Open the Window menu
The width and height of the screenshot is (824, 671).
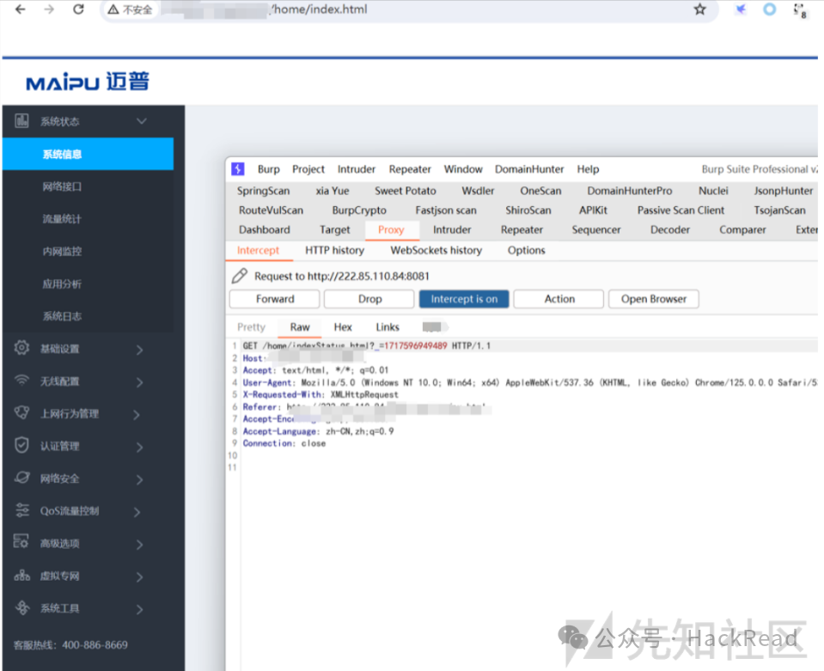(463, 169)
